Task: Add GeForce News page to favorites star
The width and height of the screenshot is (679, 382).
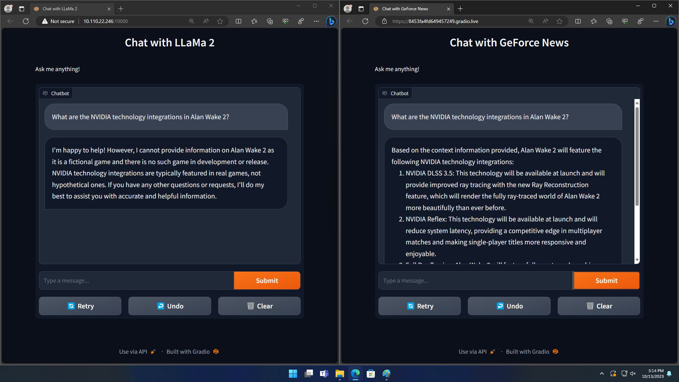Action: 559,21
